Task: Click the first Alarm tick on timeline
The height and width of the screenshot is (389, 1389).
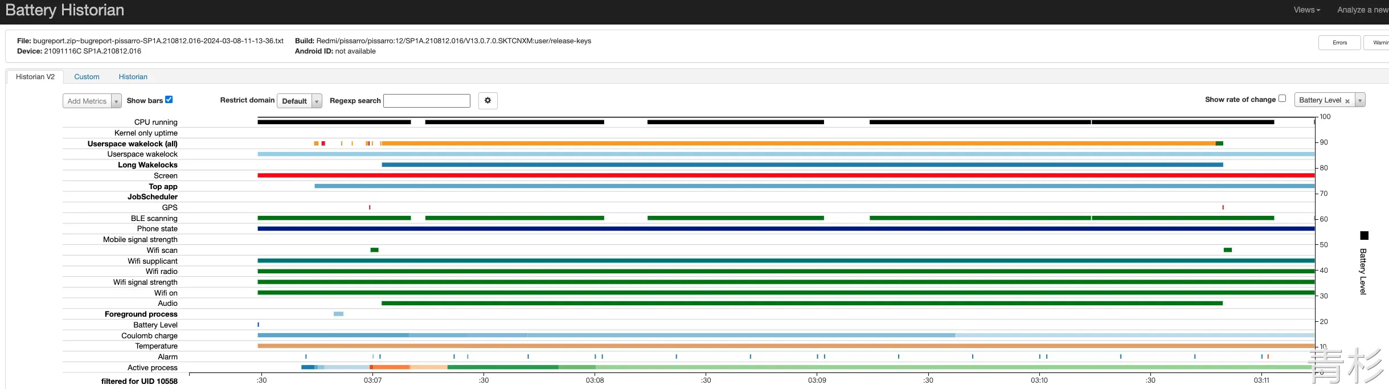Action: click(x=306, y=357)
